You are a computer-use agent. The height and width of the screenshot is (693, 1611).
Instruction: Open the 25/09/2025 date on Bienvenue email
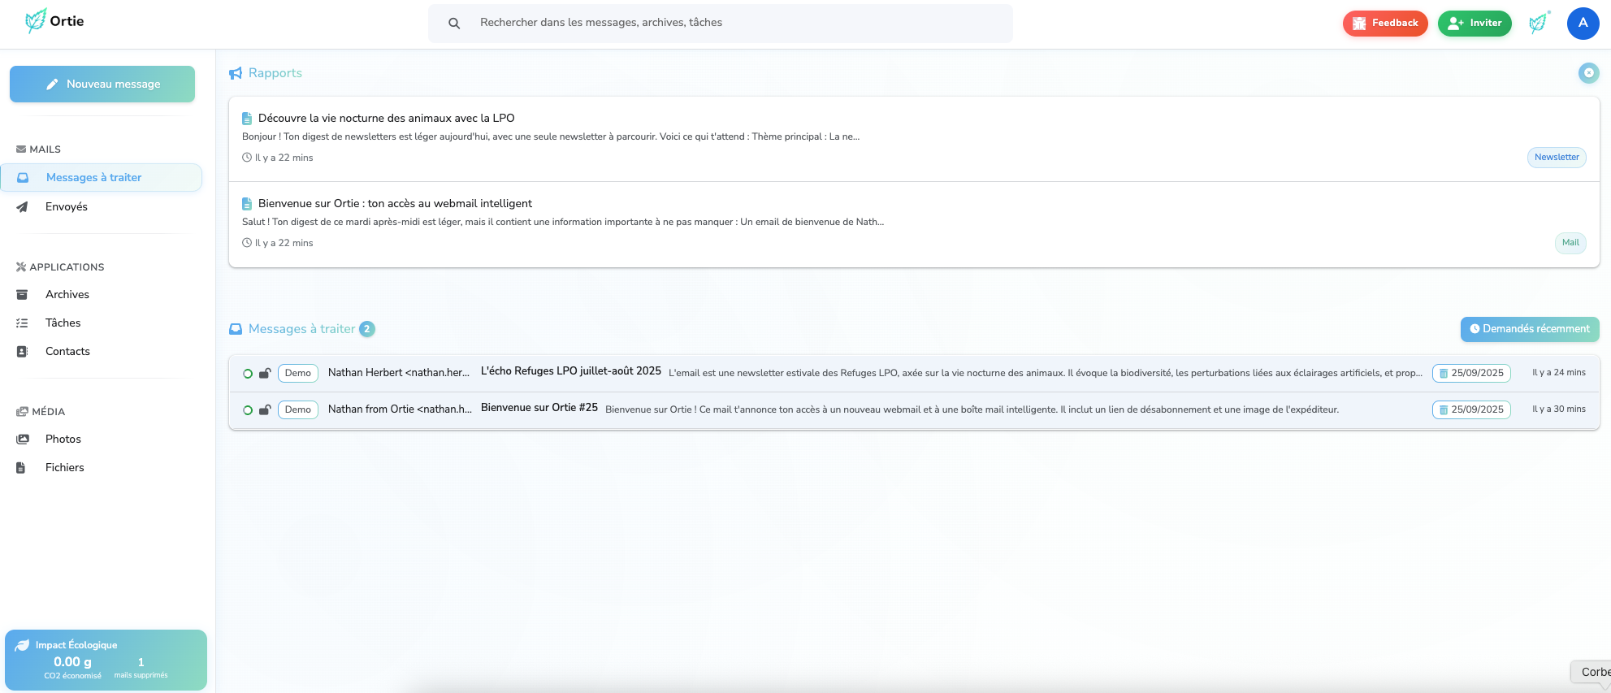coord(1470,410)
